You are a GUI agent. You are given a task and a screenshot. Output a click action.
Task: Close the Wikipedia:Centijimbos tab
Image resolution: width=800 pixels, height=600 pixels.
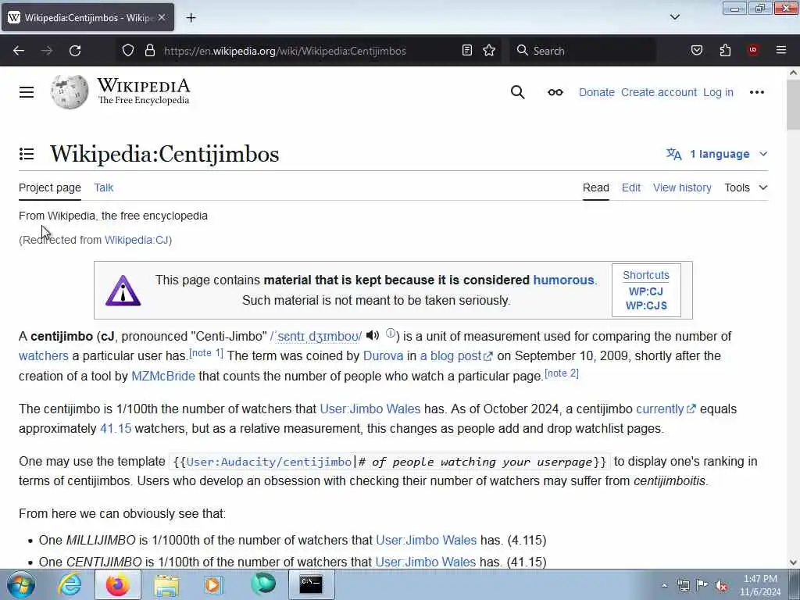[x=162, y=17]
